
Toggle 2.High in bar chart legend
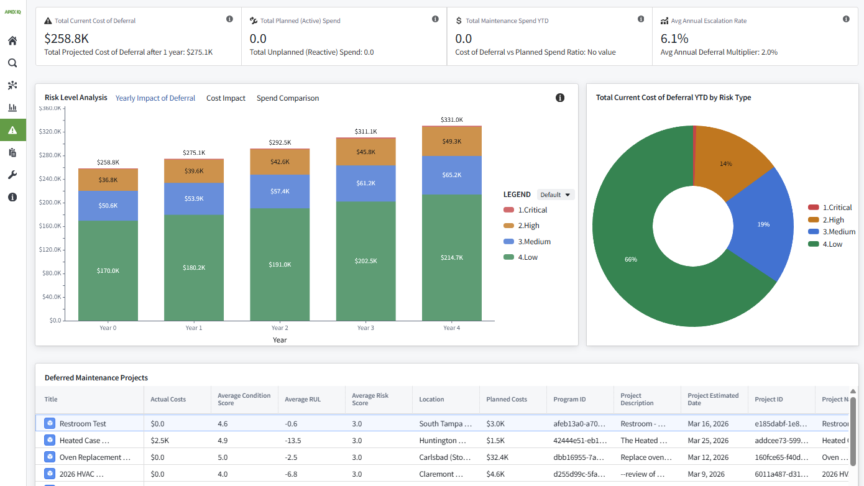(x=522, y=226)
